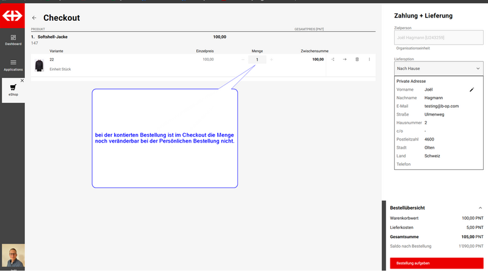Edit the private address with pencil icon
The image size is (488, 271).
pyautogui.click(x=472, y=90)
